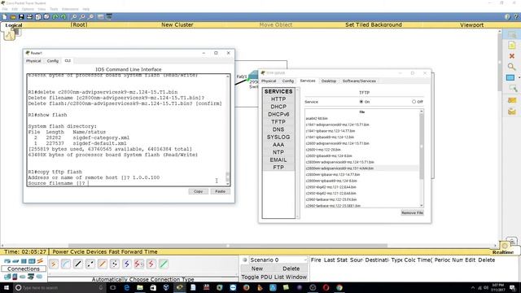Click the CLI Copy button
The image size is (521, 293).
click(198, 192)
